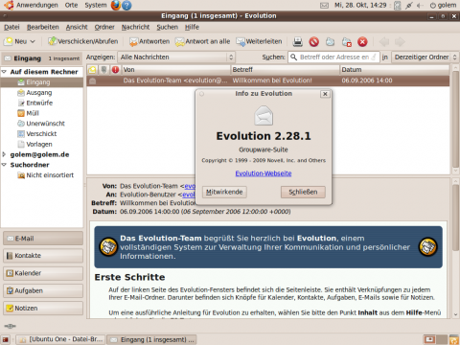
Task: Open the Orte panel menu
Action: click(71, 5)
